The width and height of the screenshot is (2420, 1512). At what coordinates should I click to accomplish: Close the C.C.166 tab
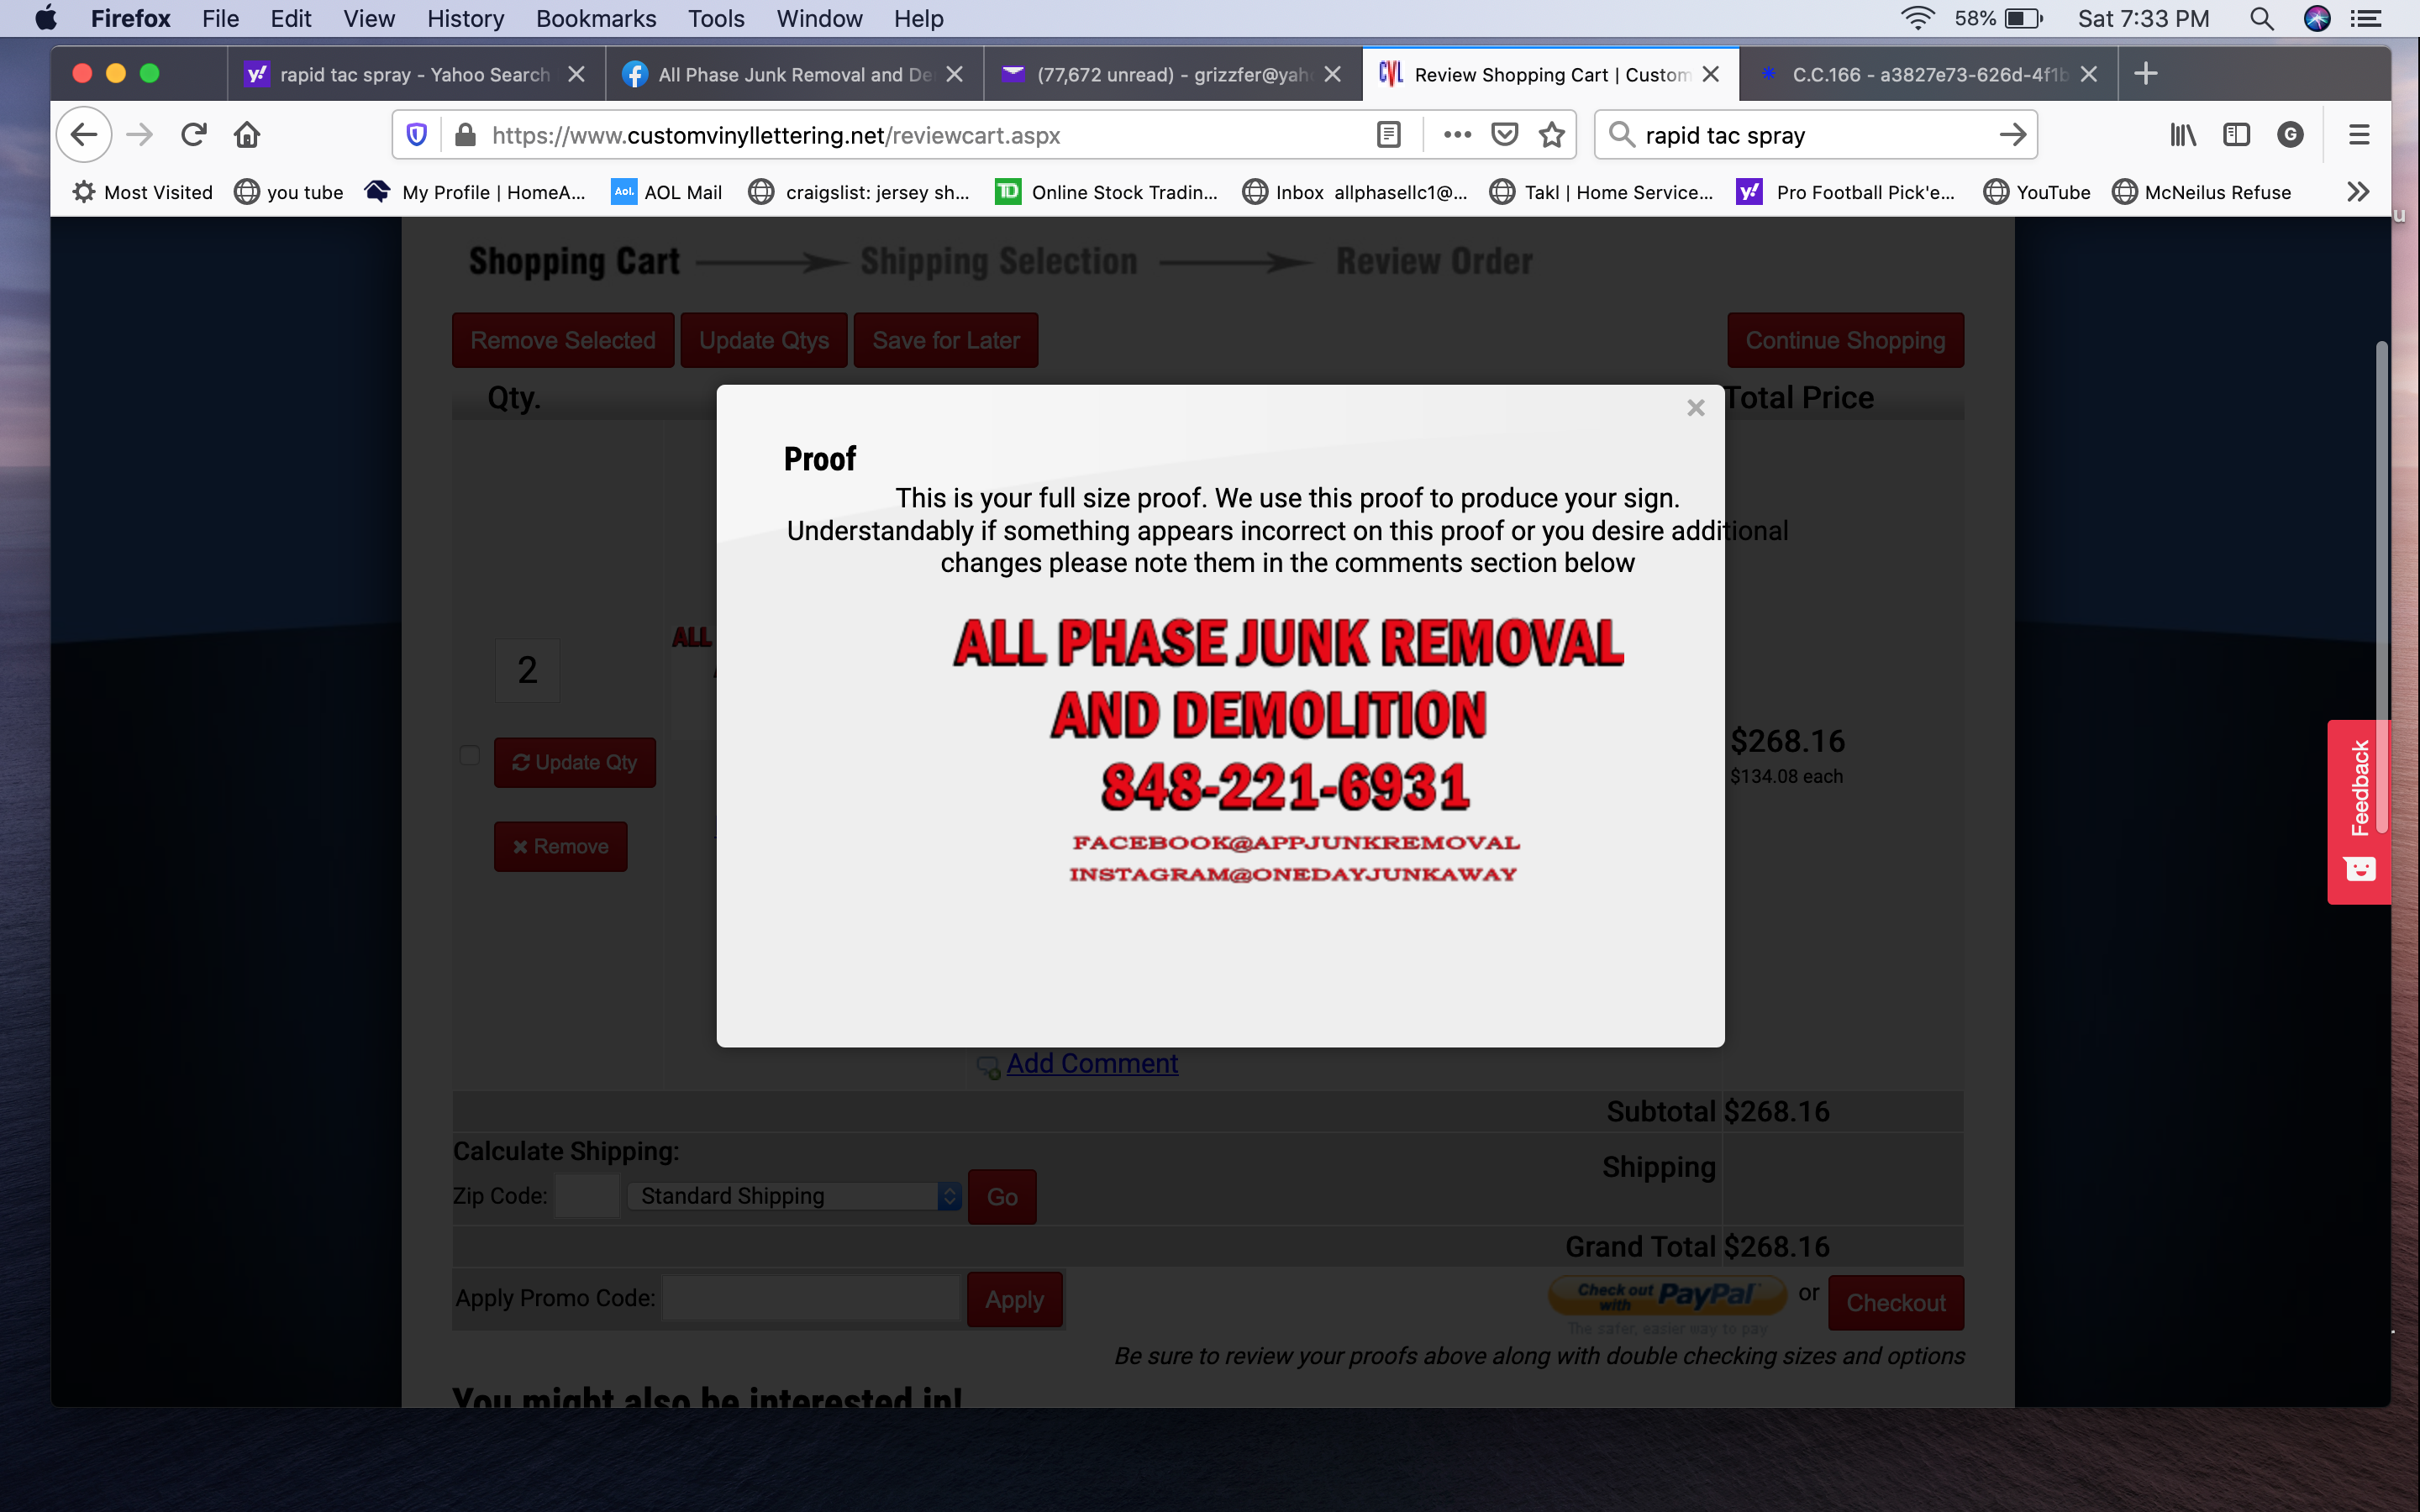[2088, 74]
